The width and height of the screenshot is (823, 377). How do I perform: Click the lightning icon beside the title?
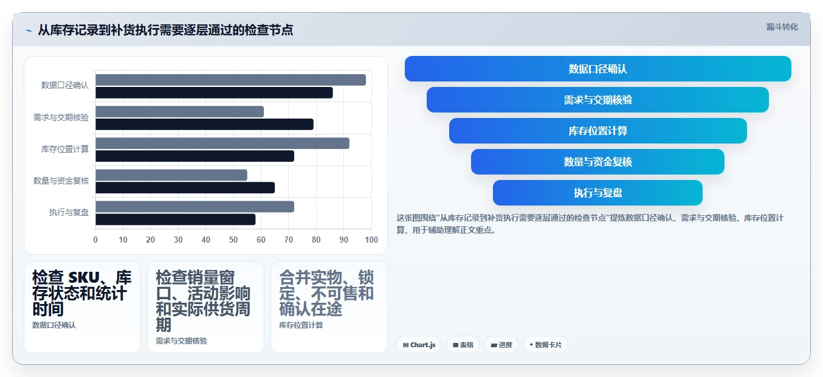pyautogui.click(x=29, y=30)
